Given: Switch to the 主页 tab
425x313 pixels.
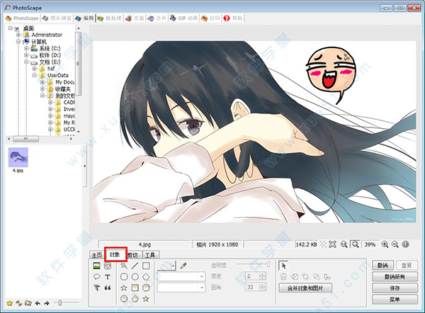Looking at the screenshot, I should click(97, 255).
